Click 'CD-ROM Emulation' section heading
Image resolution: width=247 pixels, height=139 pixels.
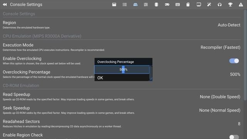[x=21, y=86]
